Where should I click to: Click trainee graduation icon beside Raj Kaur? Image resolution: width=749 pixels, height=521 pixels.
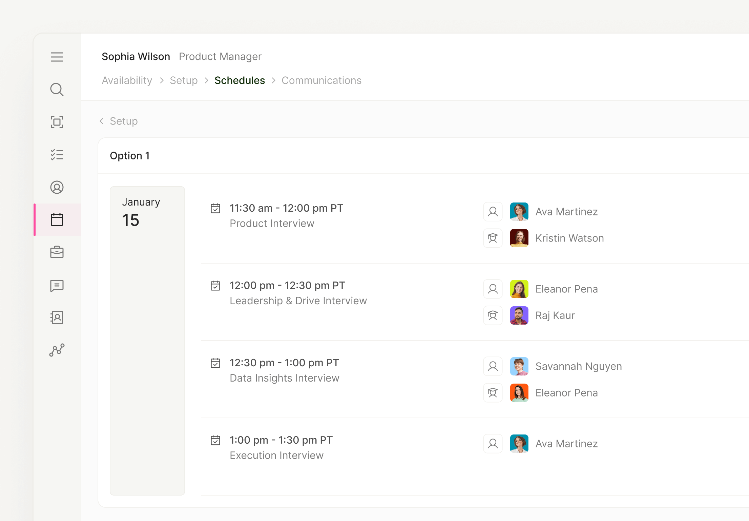point(493,315)
